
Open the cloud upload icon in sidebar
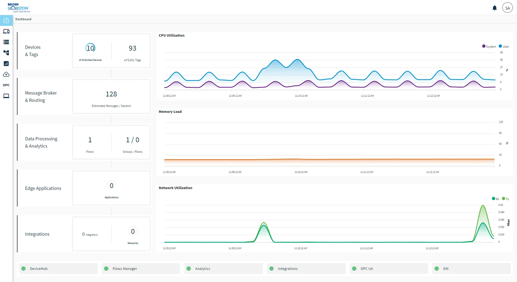point(6,74)
